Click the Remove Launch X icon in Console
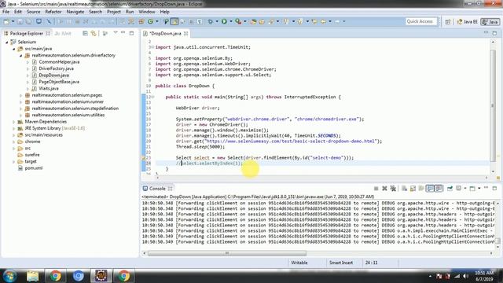Image resolution: width=503 pixels, height=283 pixels. pos(384,189)
